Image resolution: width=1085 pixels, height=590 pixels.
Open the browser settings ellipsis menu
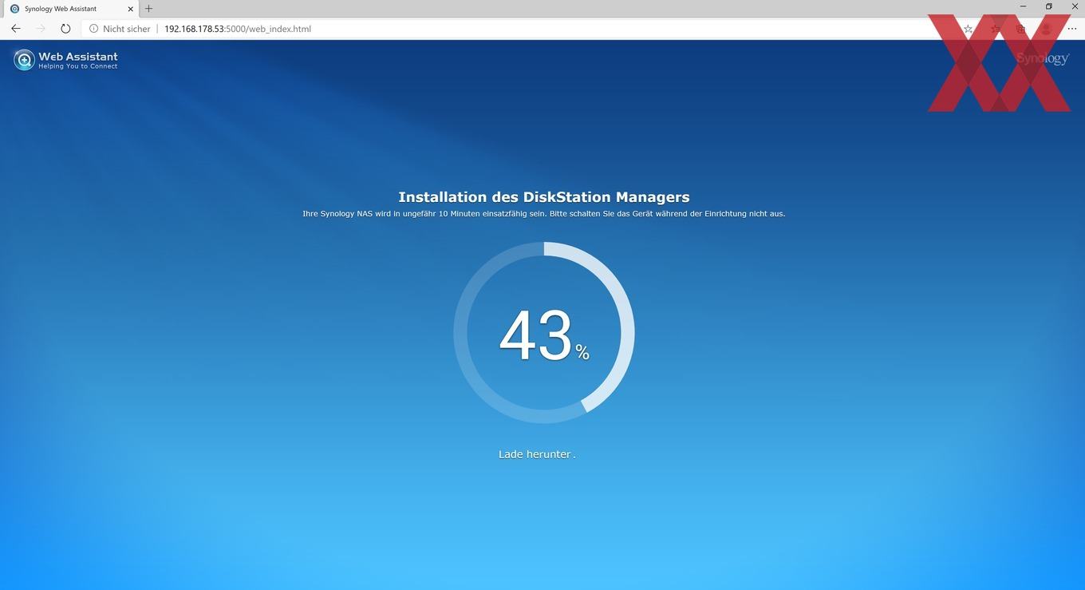coord(1071,29)
